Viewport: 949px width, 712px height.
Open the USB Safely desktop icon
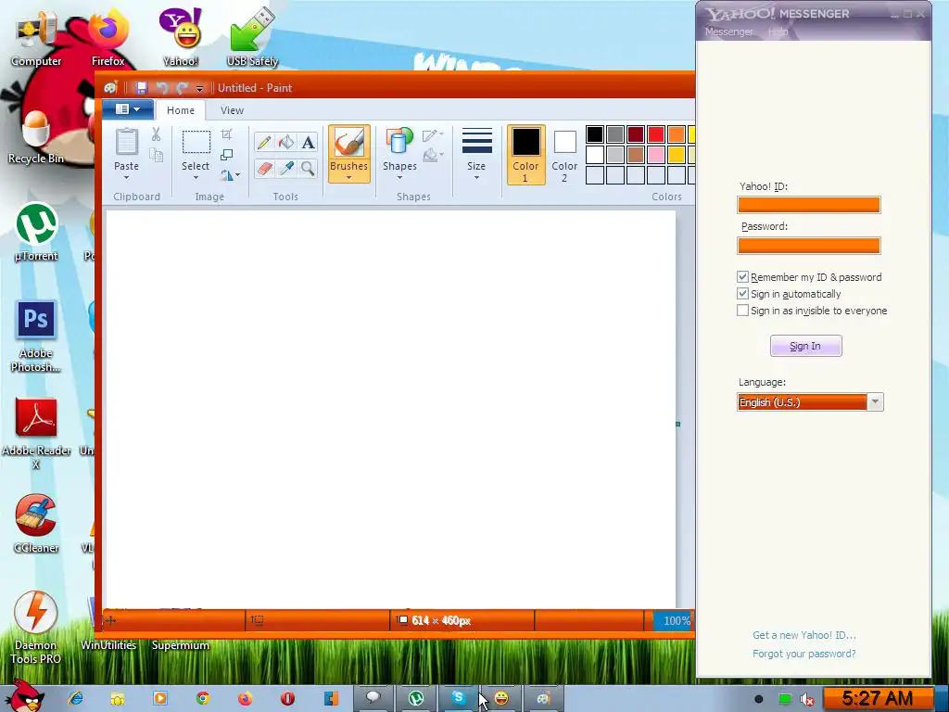[x=252, y=37]
